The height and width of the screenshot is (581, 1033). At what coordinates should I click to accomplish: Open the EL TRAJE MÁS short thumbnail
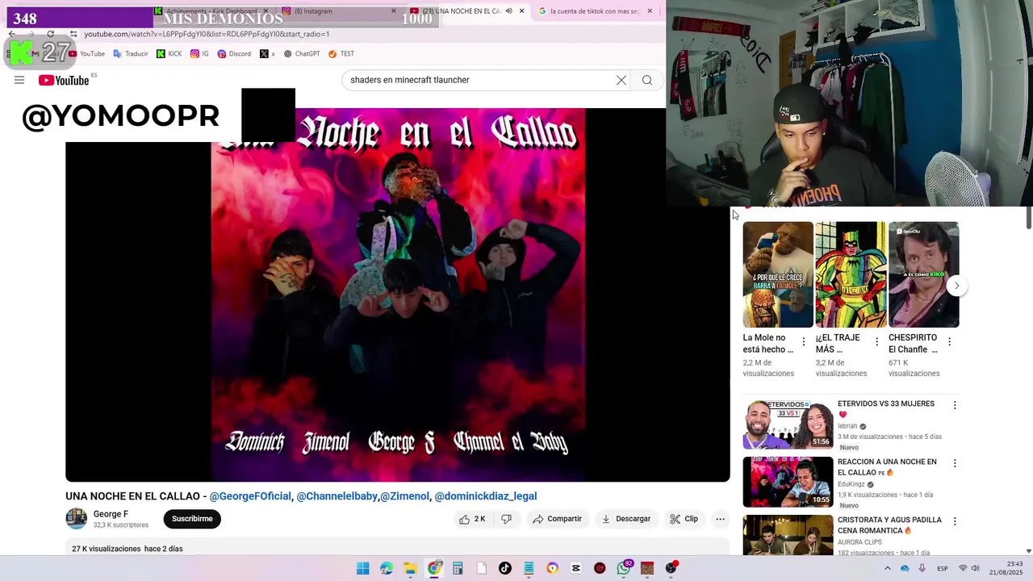[x=851, y=274]
